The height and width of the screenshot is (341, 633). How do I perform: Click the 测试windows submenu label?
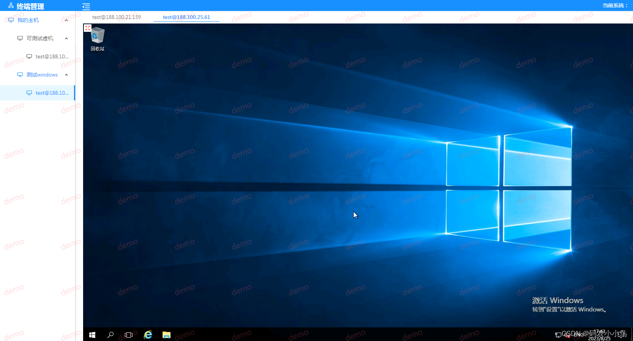click(x=42, y=75)
